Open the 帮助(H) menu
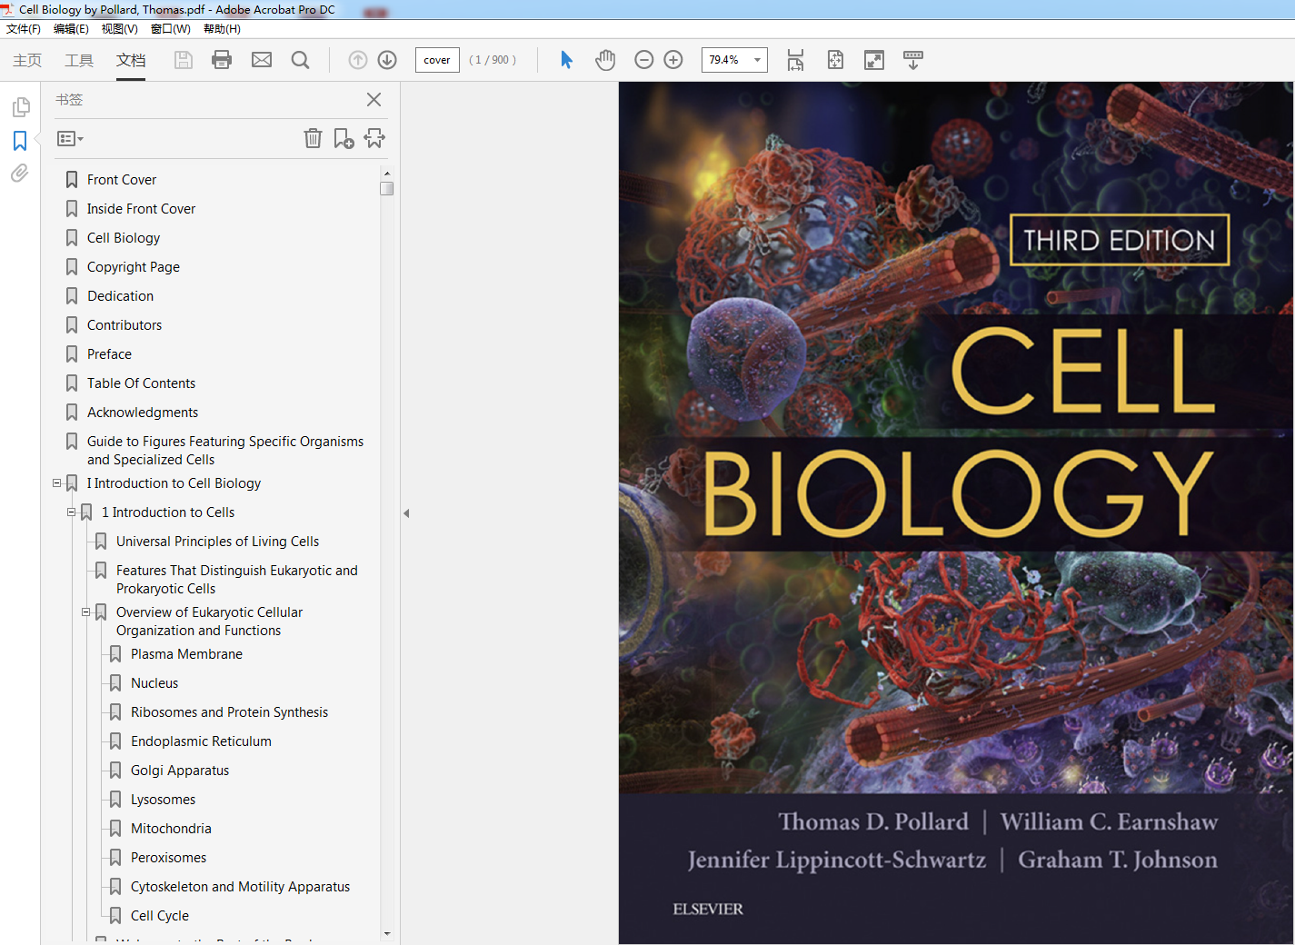 click(222, 29)
